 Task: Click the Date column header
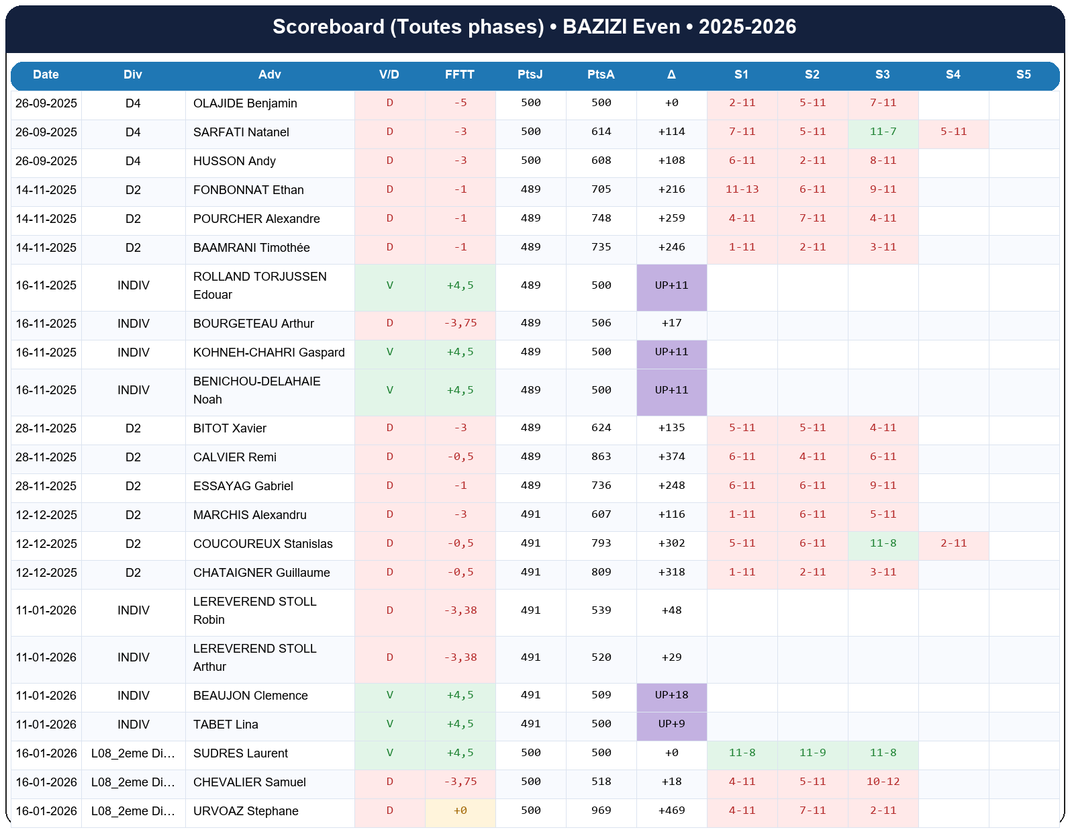click(x=46, y=75)
